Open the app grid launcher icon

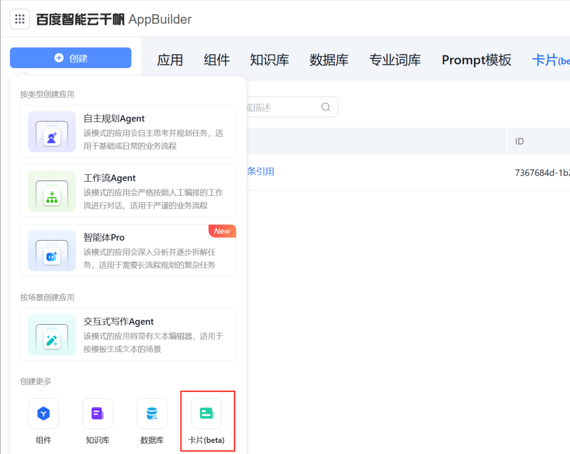click(x=20, y=20)
